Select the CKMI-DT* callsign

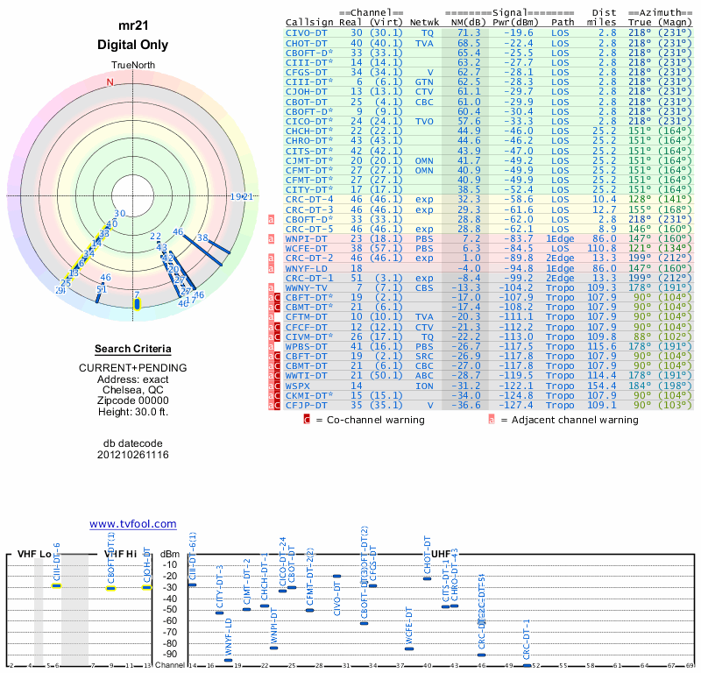[x=309, y=395]
